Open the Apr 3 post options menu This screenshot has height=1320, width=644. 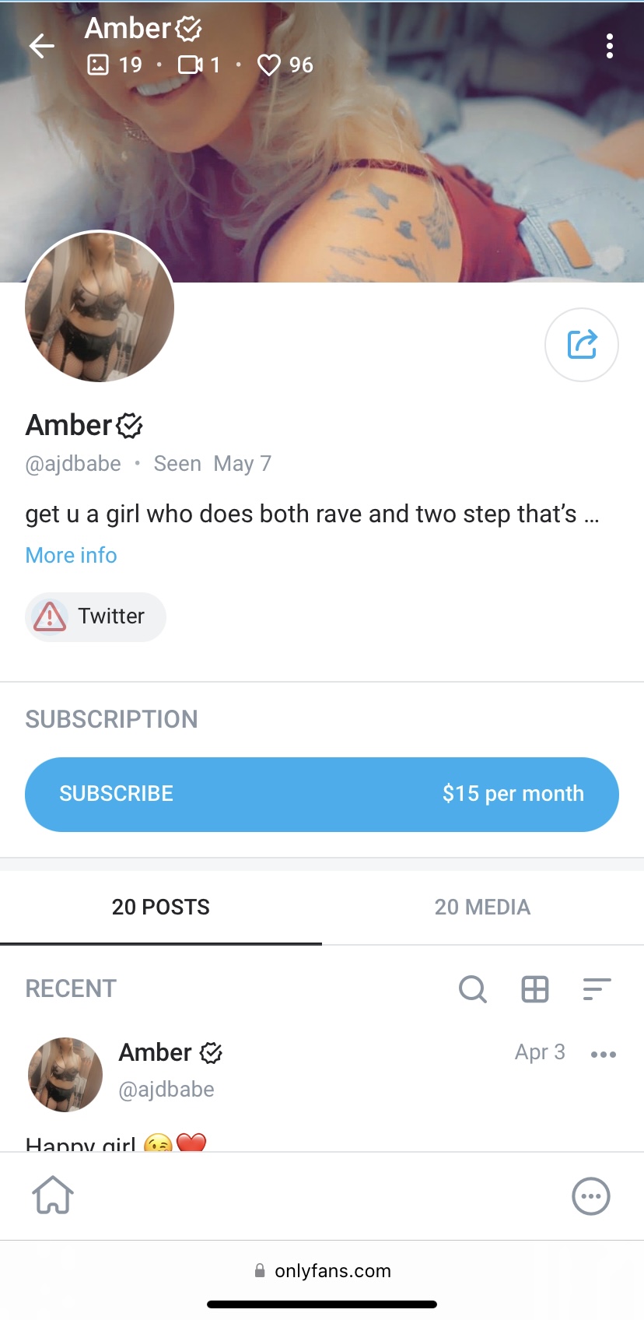603,1055
